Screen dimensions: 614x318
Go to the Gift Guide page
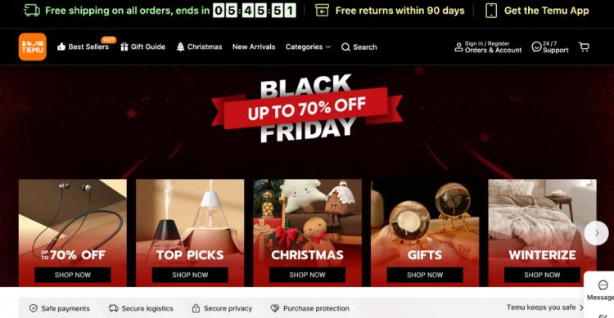pyautogui.click(x=143, y=47)
